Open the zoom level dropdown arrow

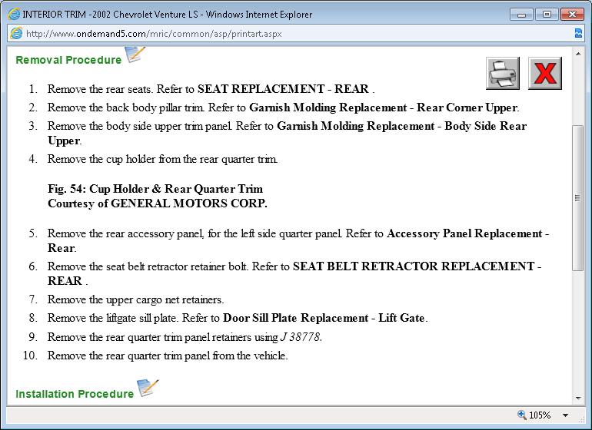pos(565,415)
